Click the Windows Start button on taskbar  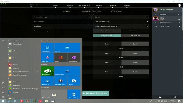pyautogui.click(x=3, y=101)
